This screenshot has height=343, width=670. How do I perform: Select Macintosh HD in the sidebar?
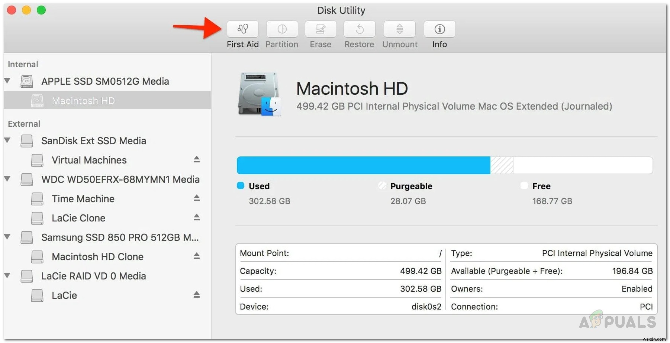point(83,100)
